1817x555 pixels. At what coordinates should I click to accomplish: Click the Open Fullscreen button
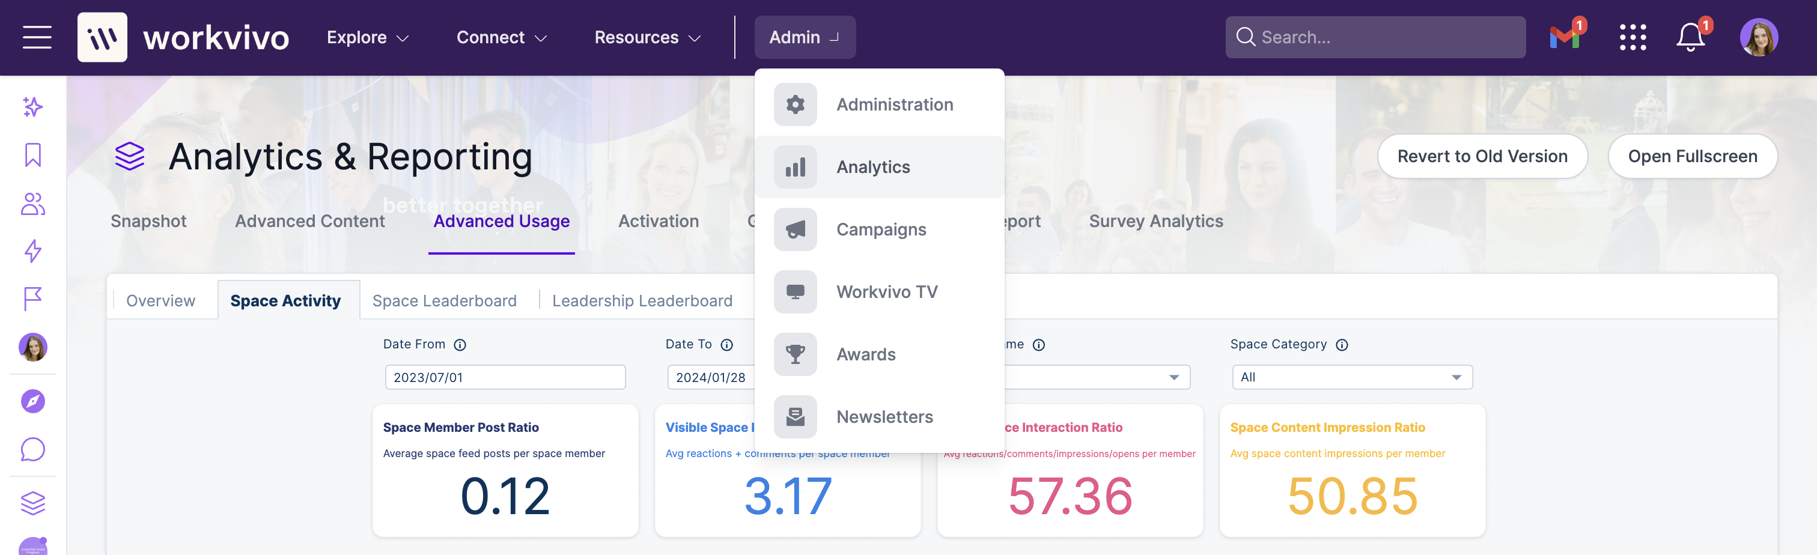[1693, 156]
